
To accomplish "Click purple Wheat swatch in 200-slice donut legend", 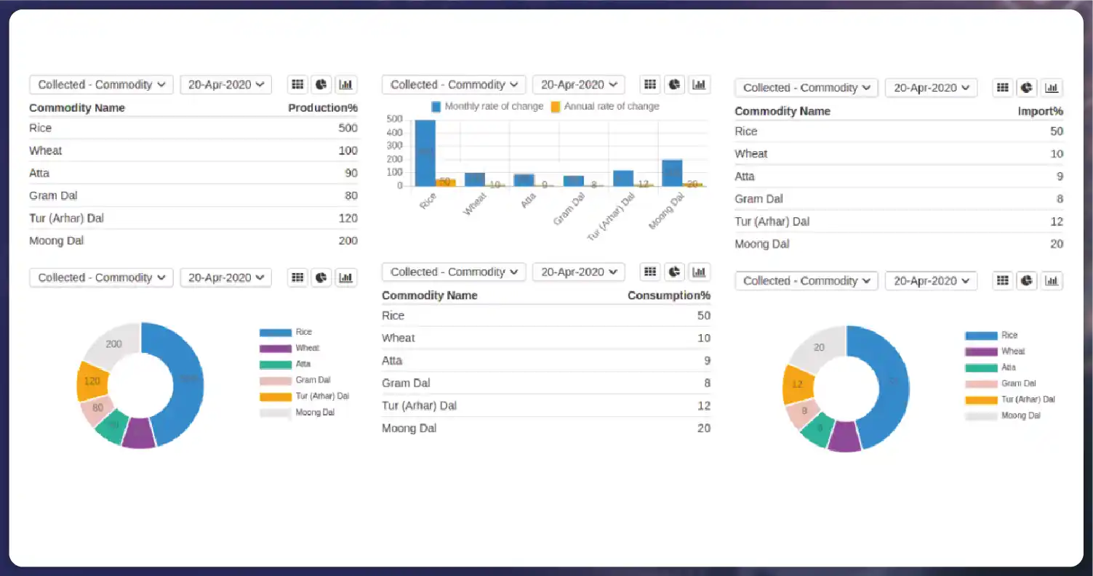I will pyautogui.click(x=276, y=349).
